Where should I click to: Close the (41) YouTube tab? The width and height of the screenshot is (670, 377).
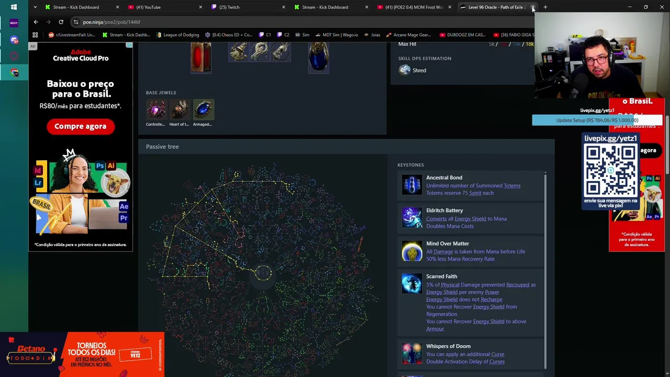coord(200,7)
